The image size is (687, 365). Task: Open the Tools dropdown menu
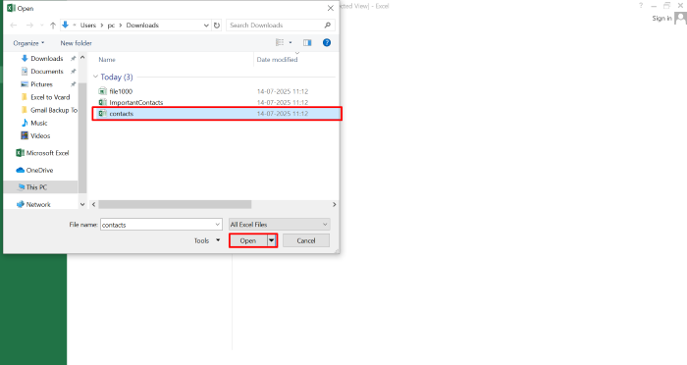[207, 240]
